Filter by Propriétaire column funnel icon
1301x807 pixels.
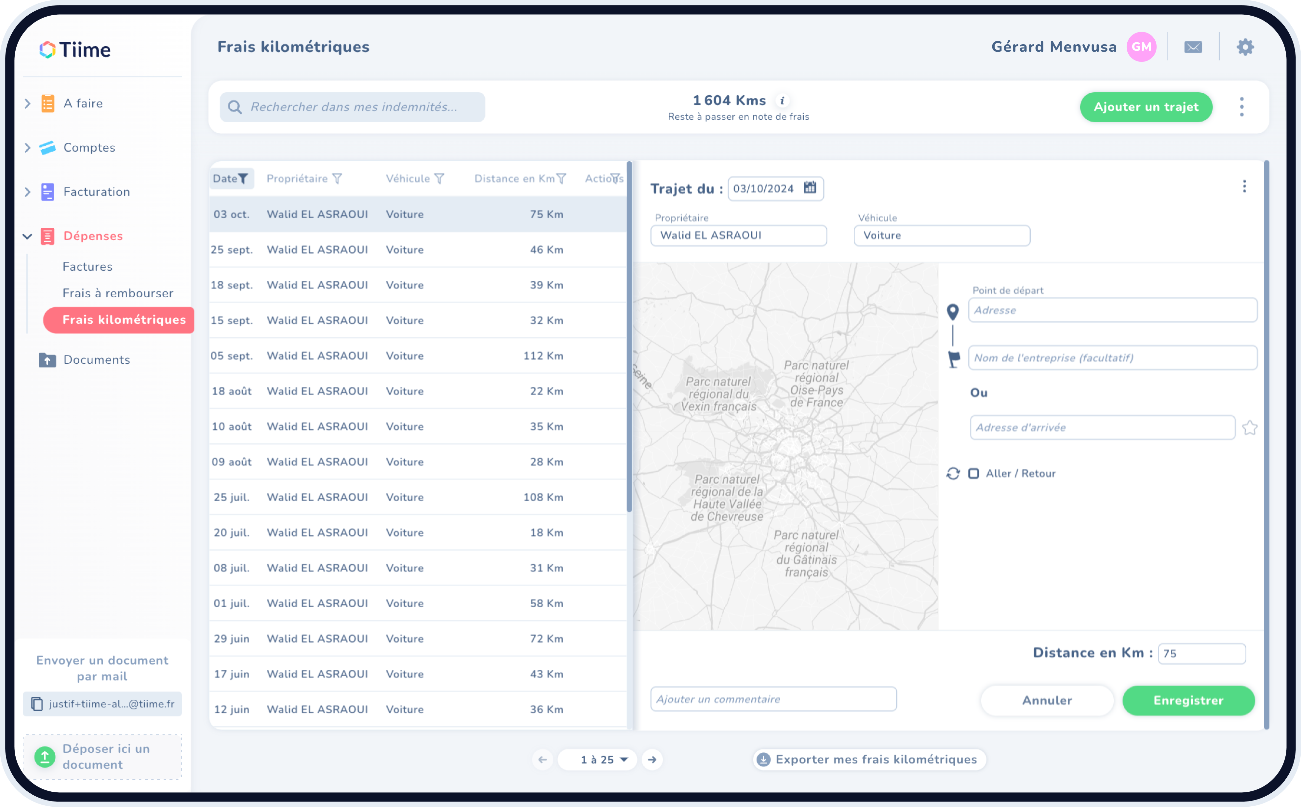(x=337, y=179)
